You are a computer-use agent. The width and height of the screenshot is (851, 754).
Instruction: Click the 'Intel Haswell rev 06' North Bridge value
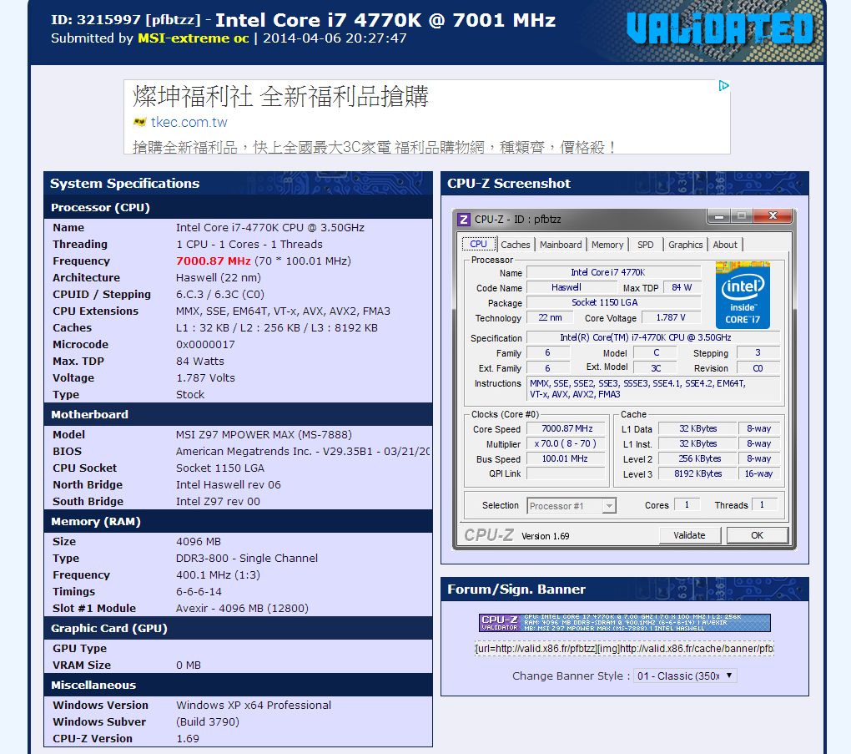(x=228, y=484)
